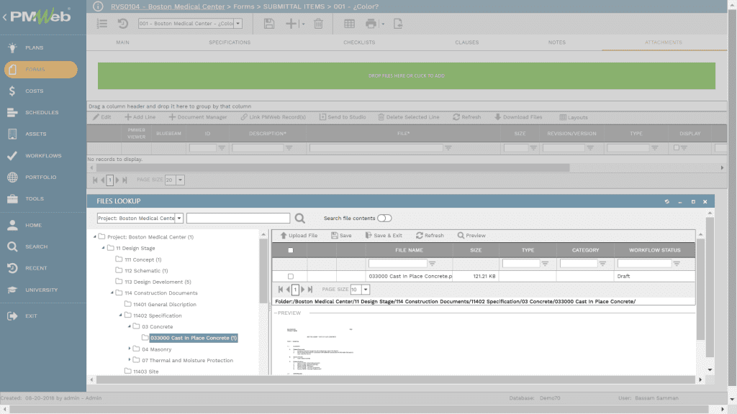This screenshot has width=737, height=414.
Task: Go to Home in sidebar
Action: tap(33, 225)
